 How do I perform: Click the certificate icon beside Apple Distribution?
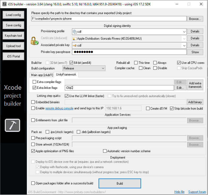(75, 39)
